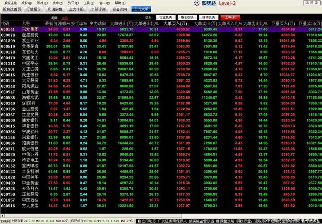Select the 方大炭素 row
The width and height of the screenshot is (322, 224).
pyautogui.click(x=161, y=206)
